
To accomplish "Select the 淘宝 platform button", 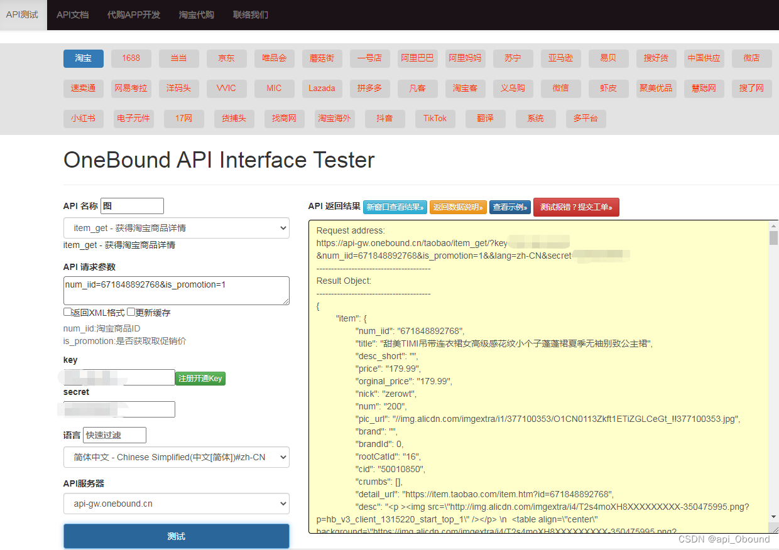I will (x=84, y=58).
